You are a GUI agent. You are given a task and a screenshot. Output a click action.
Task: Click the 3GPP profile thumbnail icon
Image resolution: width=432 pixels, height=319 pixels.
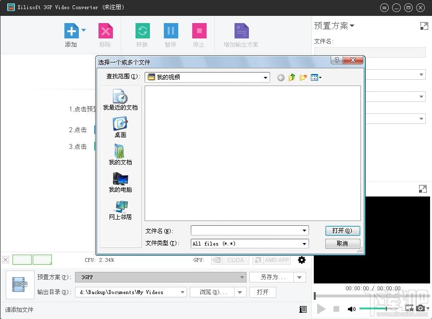pos(20,285)
